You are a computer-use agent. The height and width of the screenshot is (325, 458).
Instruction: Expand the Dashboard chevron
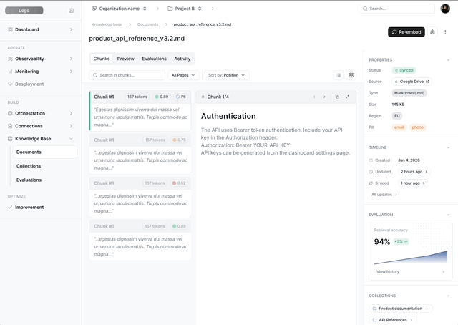72,29
